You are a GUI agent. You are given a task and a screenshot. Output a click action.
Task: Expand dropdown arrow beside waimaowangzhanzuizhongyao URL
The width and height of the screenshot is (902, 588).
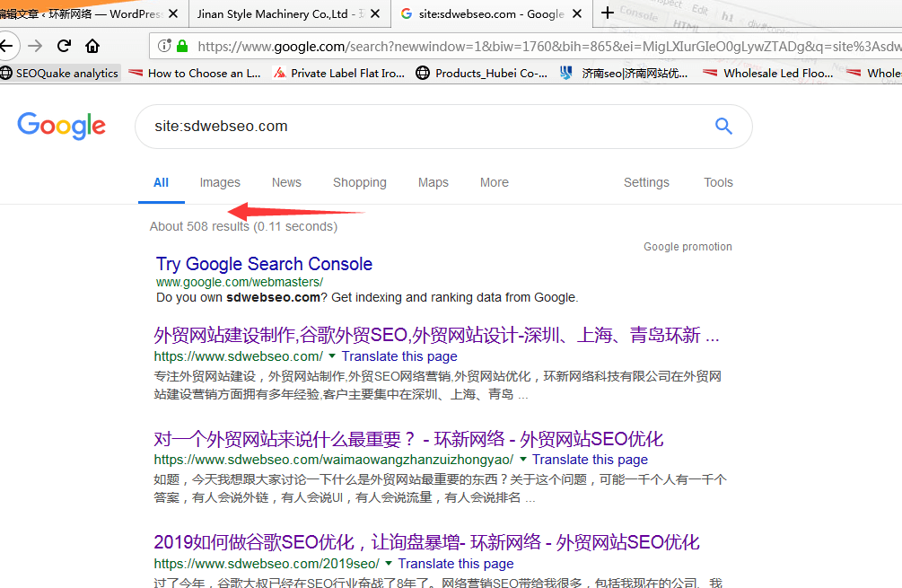[x=523, y=459]
